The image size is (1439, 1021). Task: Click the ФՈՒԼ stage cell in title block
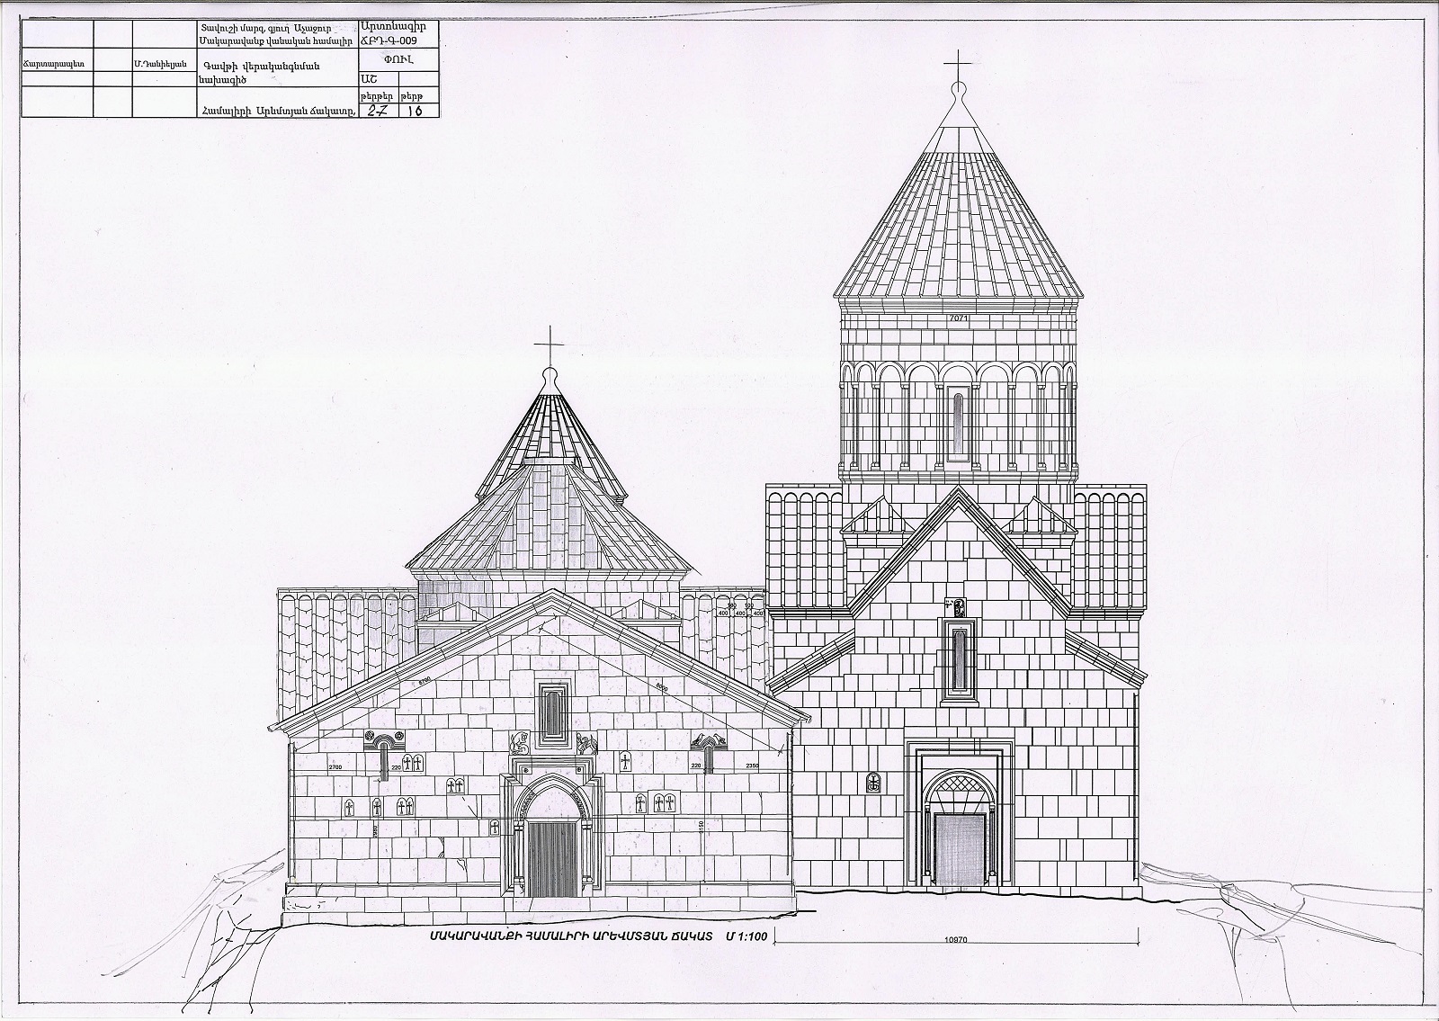(x=397, y=61)
